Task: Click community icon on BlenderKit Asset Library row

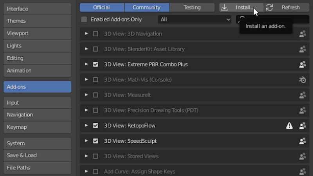Action: point(302,49)
